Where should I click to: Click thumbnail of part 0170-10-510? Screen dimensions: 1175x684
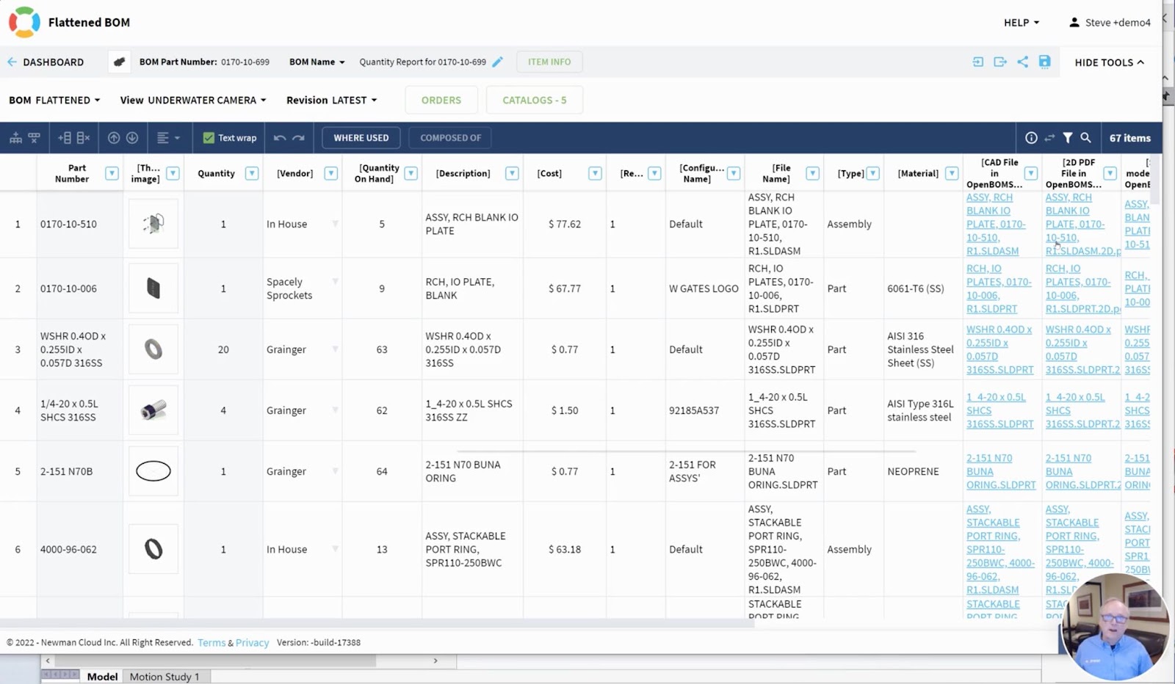[153, 224]
